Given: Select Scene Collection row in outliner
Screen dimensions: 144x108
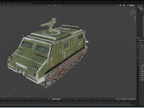Looking at the screenshot, I should [141, 7].
